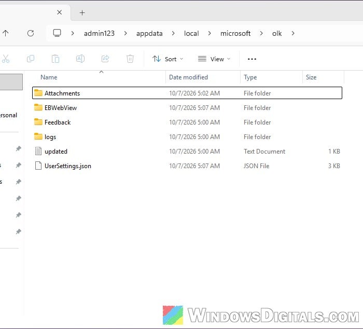Click the Feedback folder icon
Viewport: 363px width, 329px height.
[38, 122]
